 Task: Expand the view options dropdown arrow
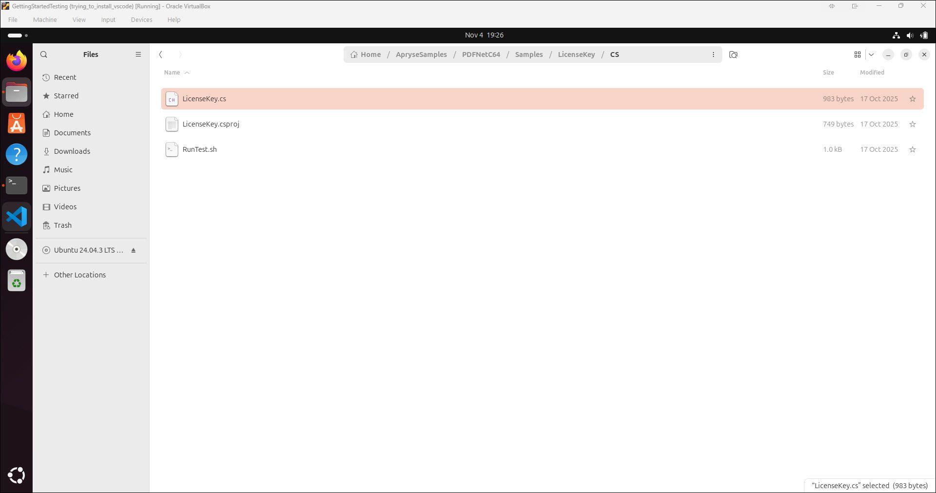coord(871,55)
